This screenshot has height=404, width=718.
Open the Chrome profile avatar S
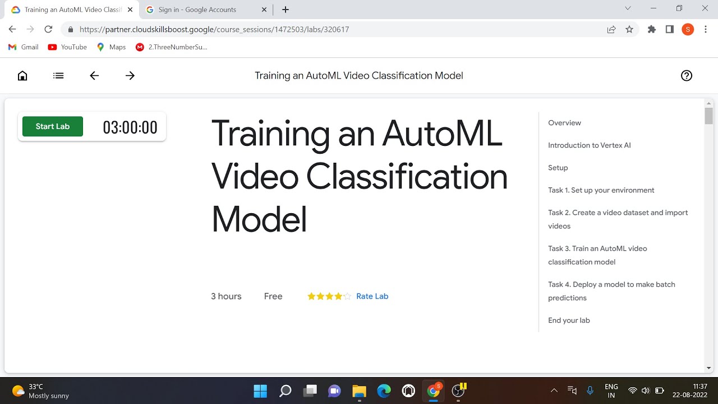tap(688, 29)
